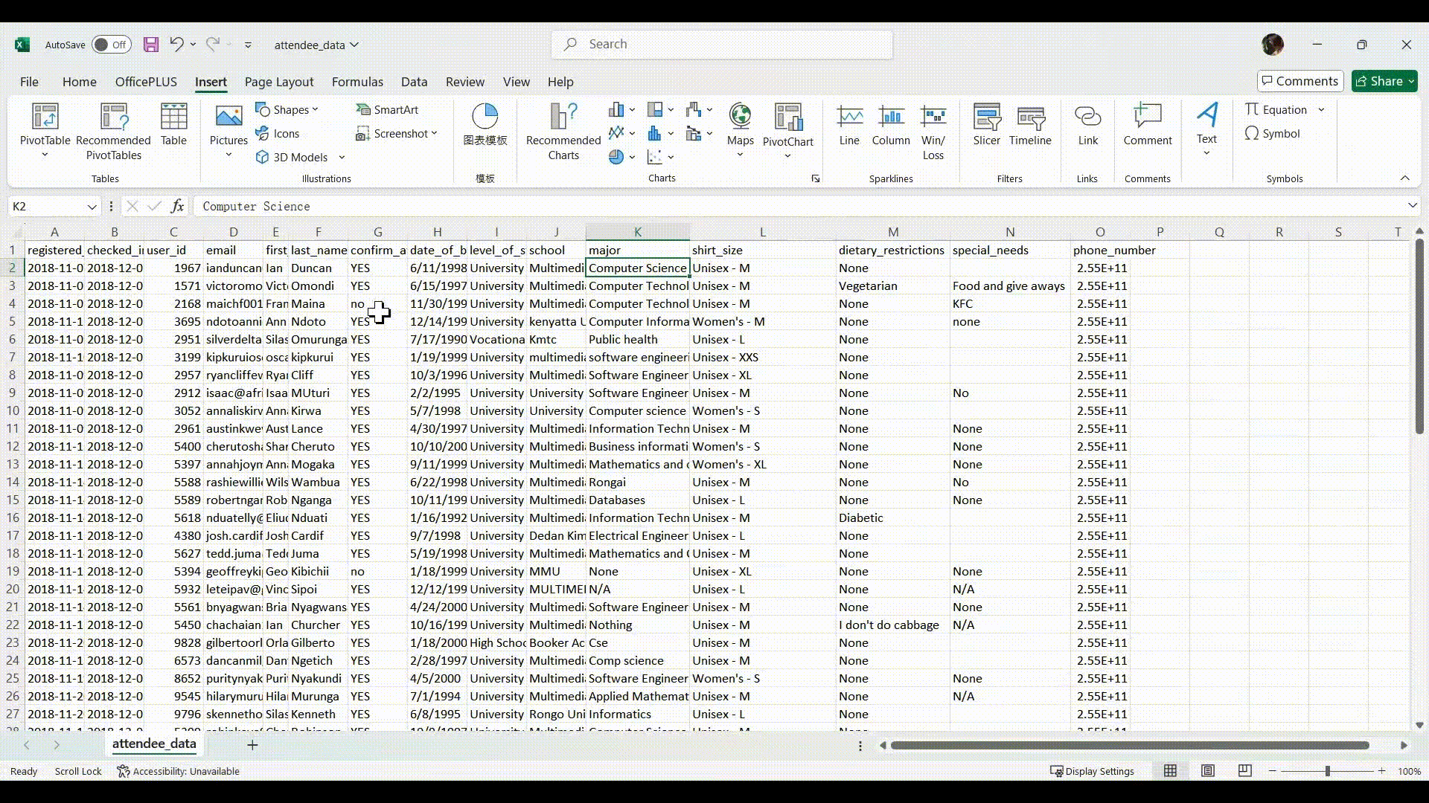Switch to the OfficePLUS tab
1429x803 pixels.
point(146,82)
